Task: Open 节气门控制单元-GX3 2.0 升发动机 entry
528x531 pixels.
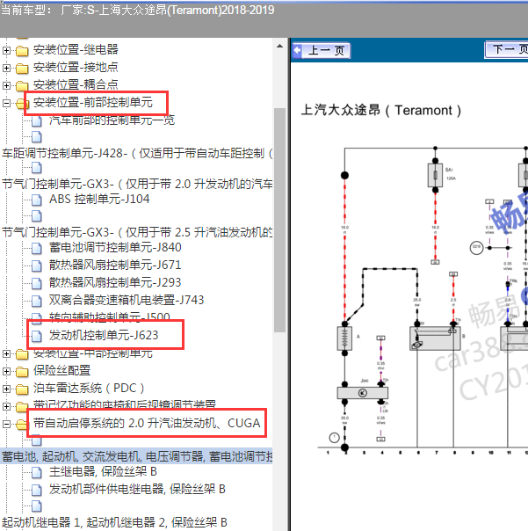Action: (x=137, y=185)
